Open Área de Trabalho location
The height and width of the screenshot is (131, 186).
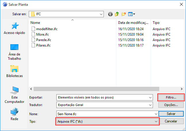point(14,52)
